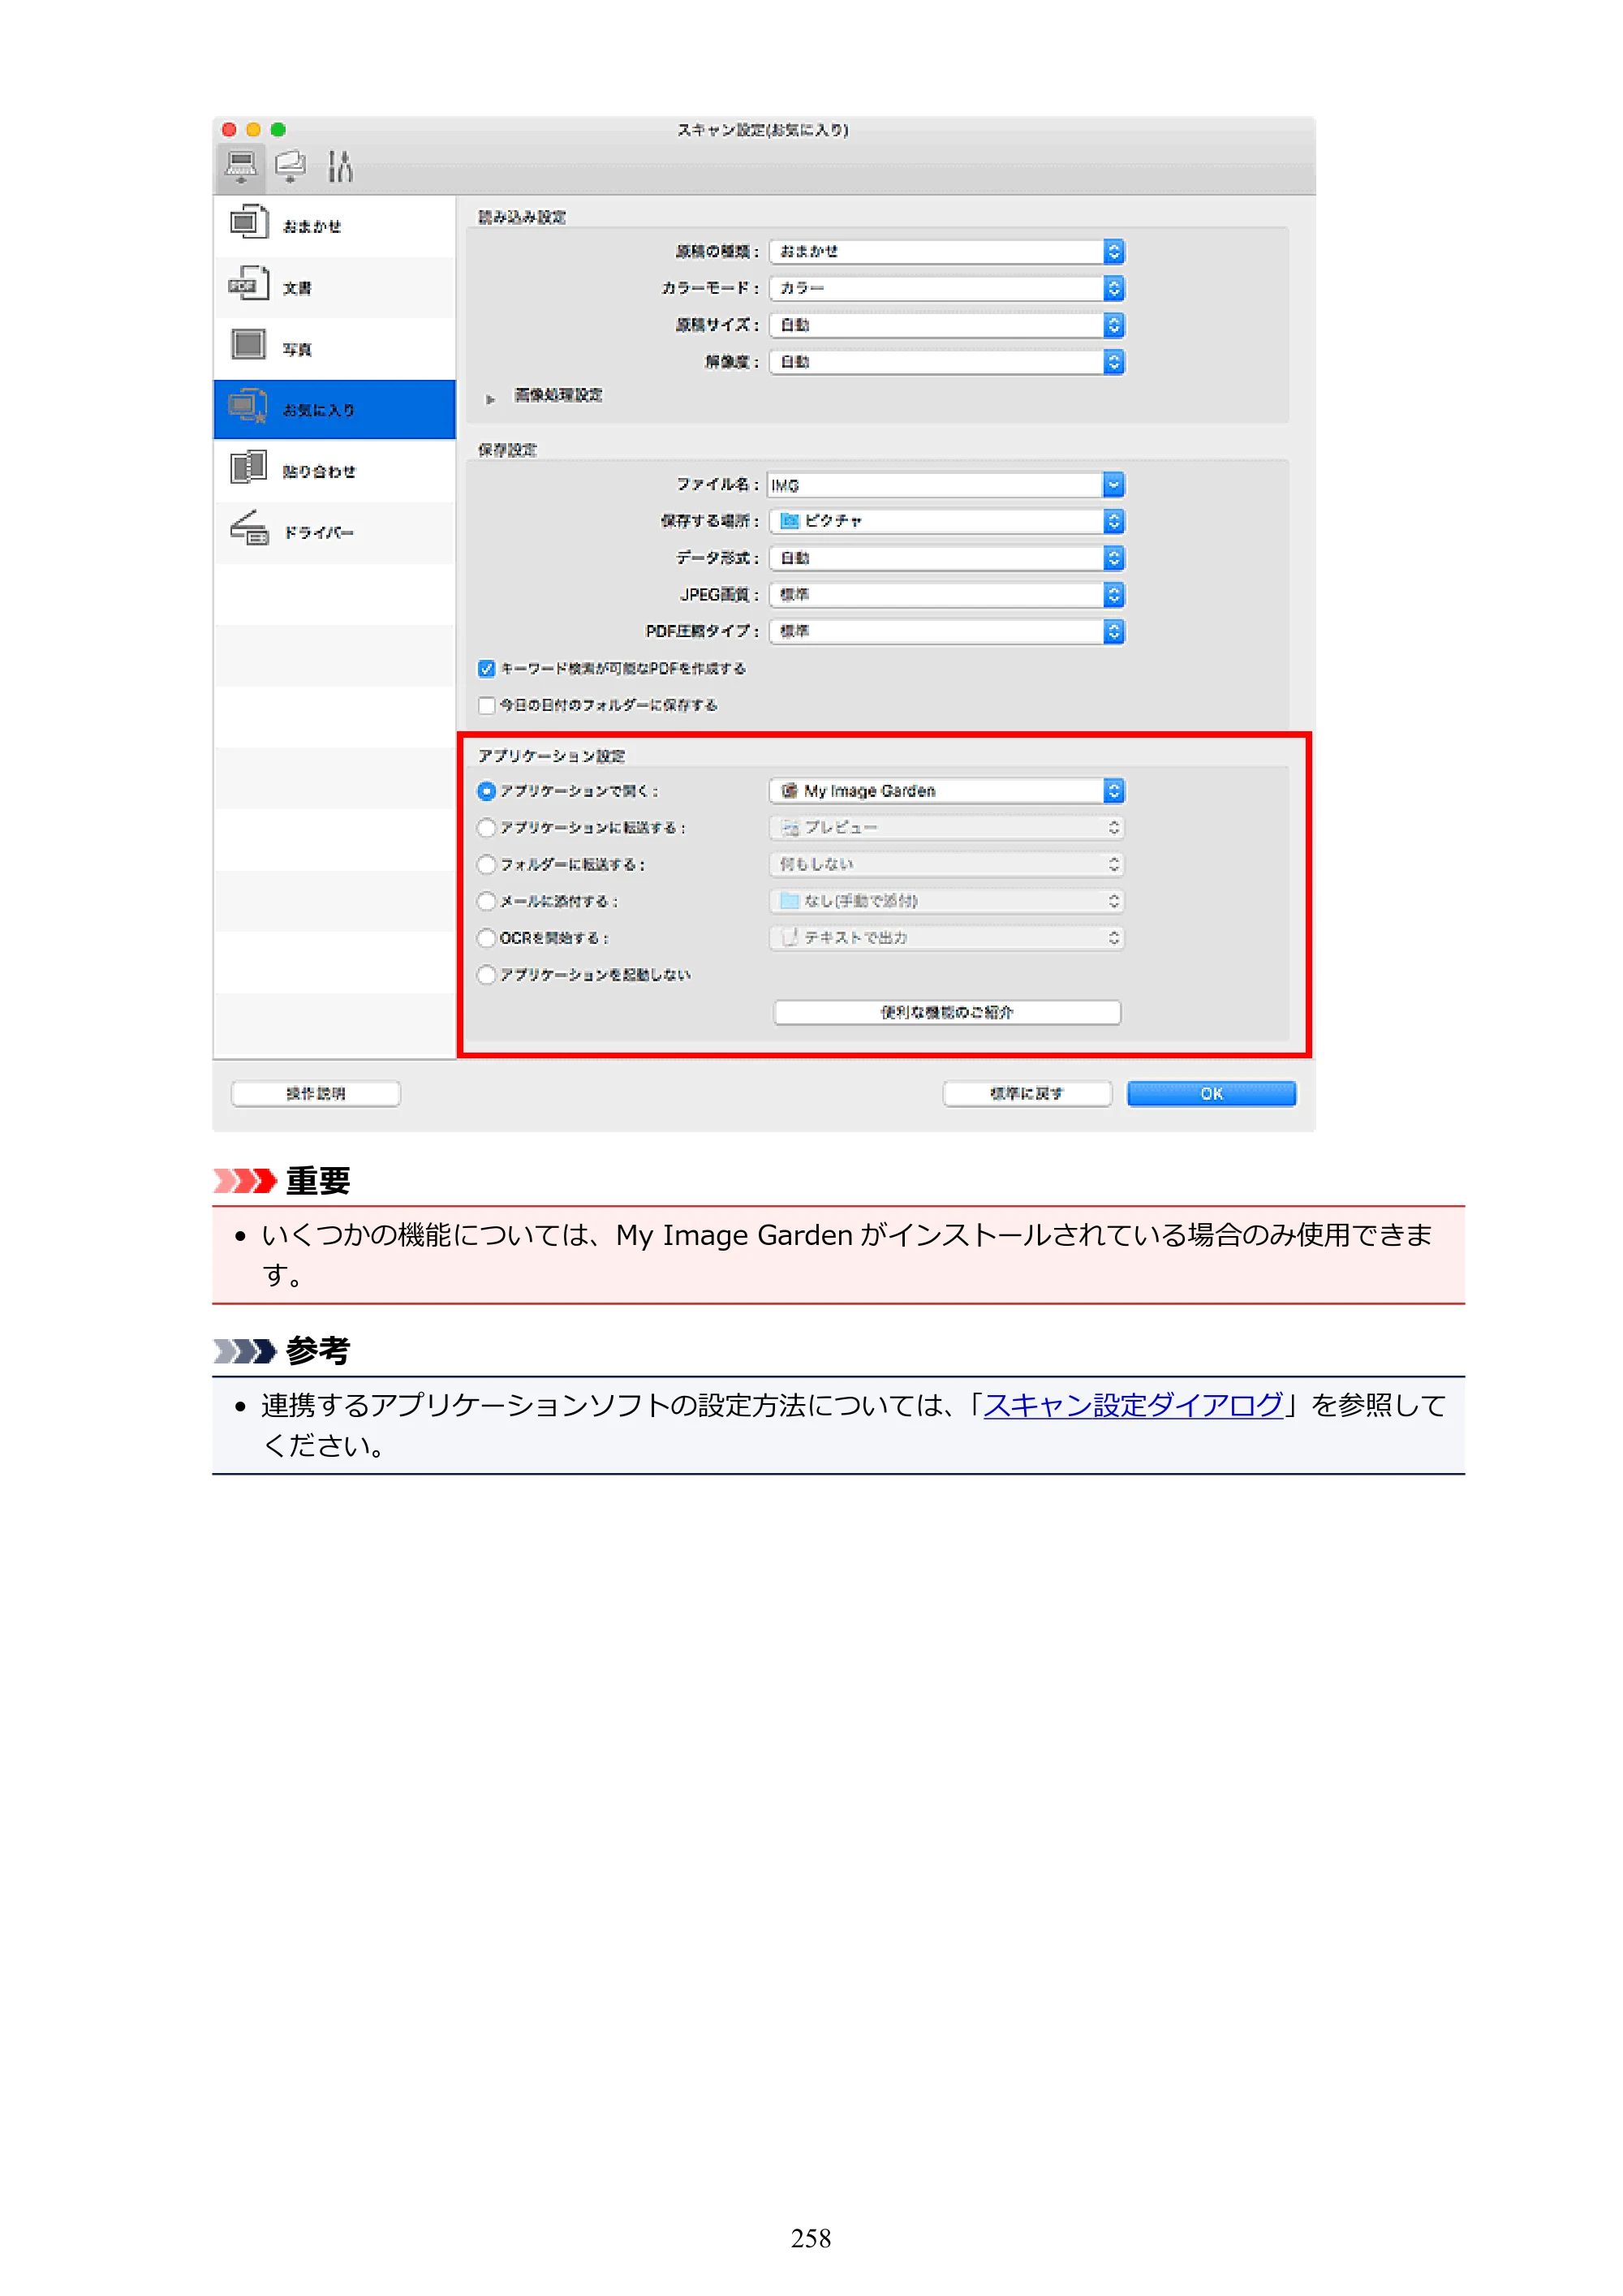Open the カラーモード dropdown
The width and height of the screenshot is (1623, 2296).
point(946,289)
